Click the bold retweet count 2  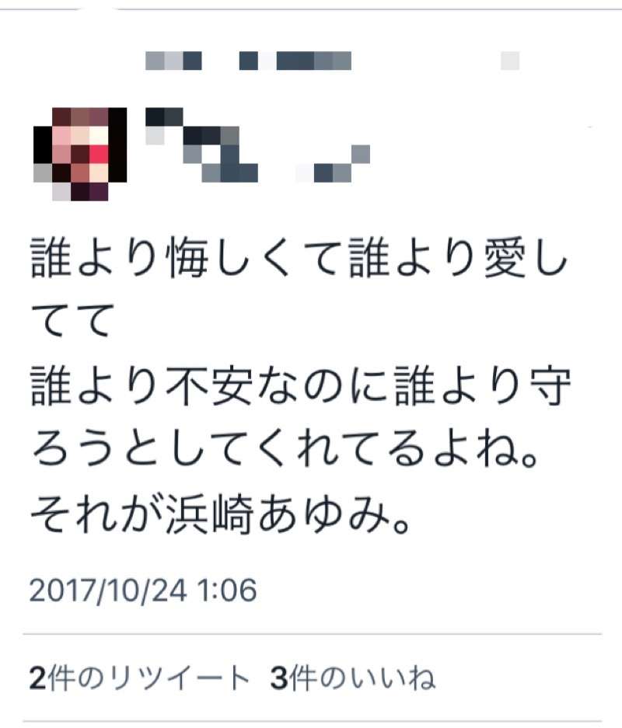37,678
